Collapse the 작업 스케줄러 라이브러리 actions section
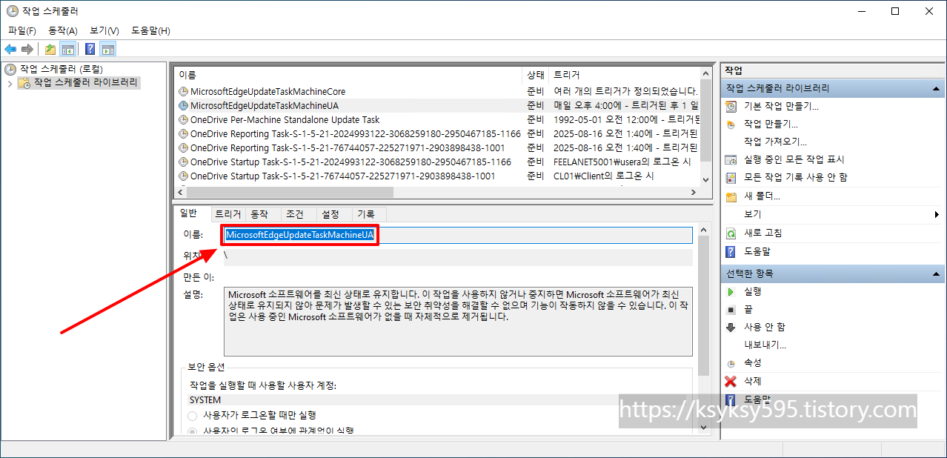This screenshot has width=947, height=458. (937, 89)
